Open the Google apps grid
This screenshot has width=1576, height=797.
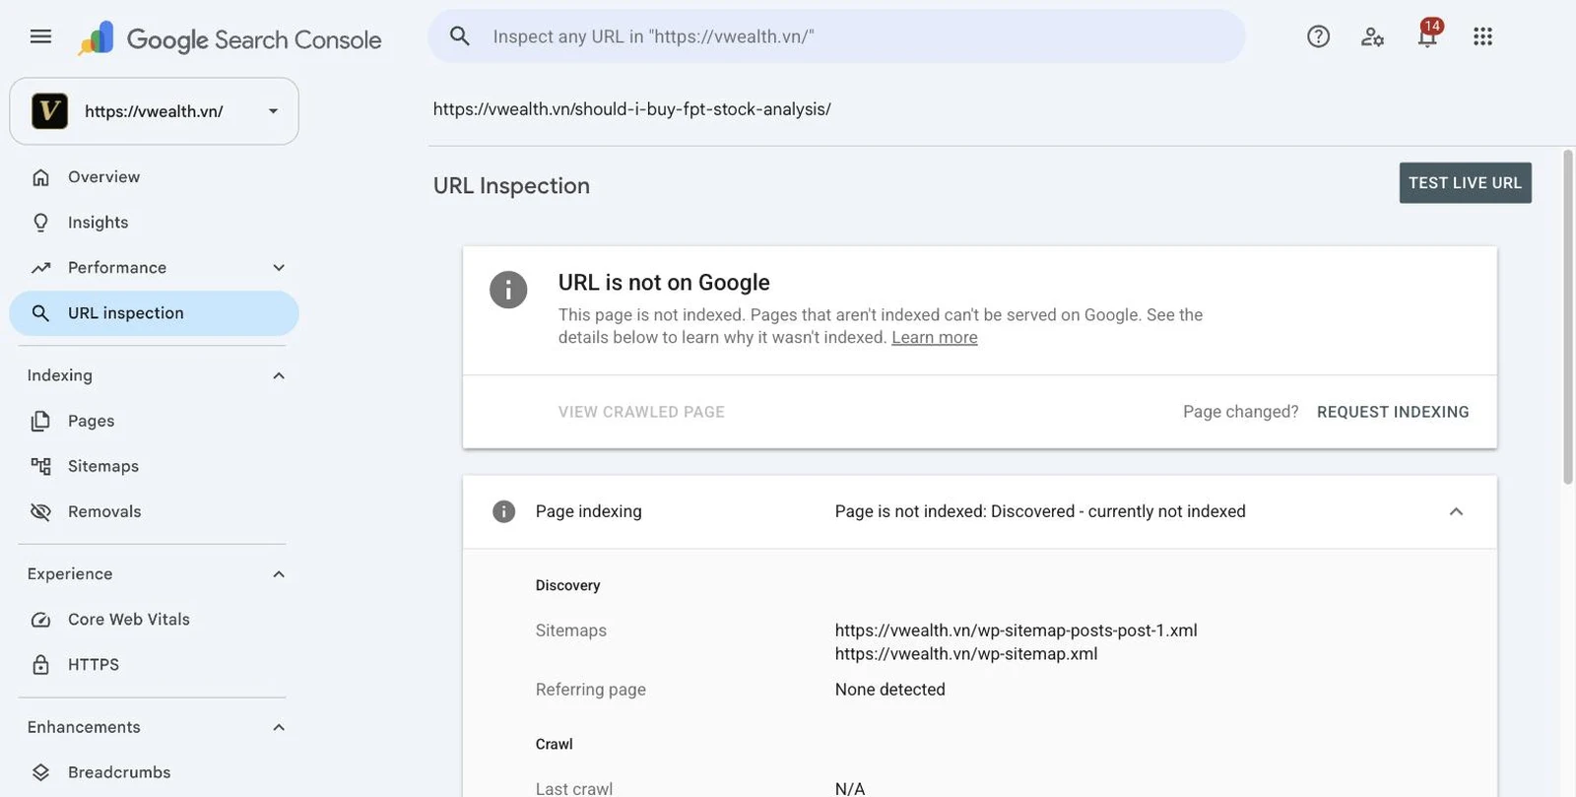click(x=1482, y=36)
